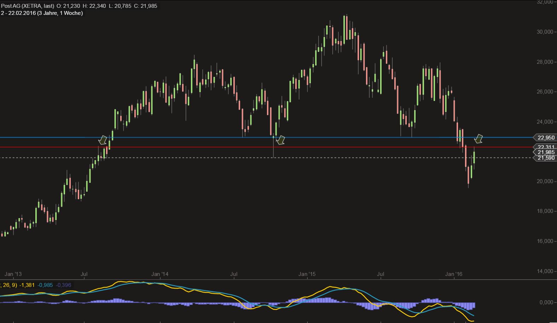Click the 16,000 price axis label

545,241
